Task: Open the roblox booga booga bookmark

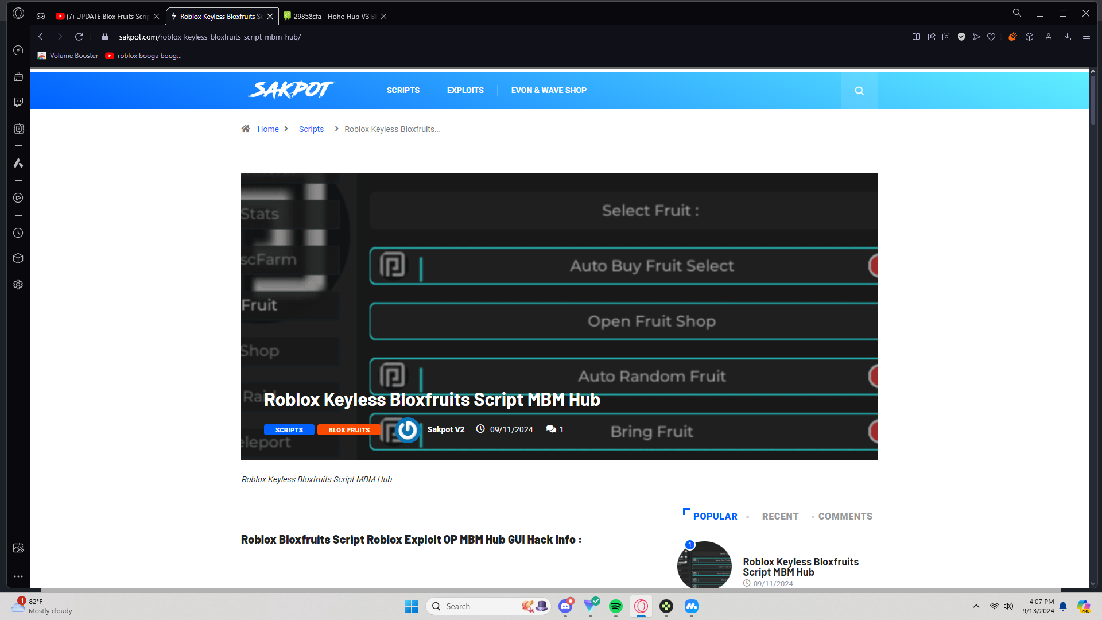Action: coord(143,56)
